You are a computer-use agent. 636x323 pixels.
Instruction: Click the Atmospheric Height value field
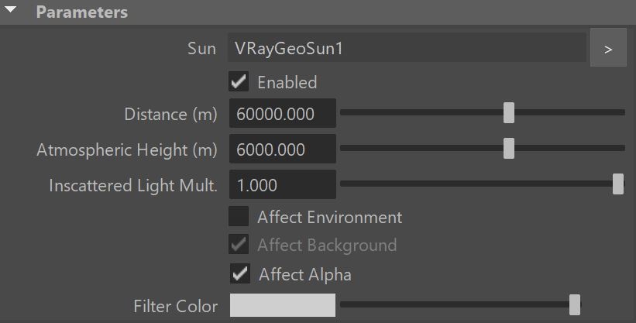tap(282, 149)
